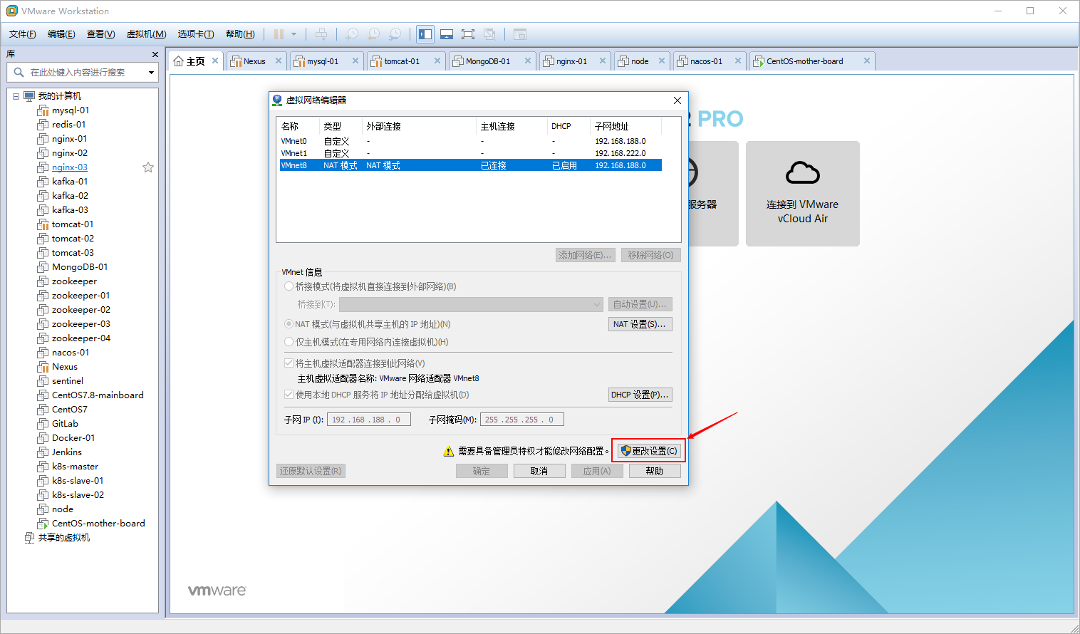This screenshot has height=634, width=1080.
Task: Close the Nexus tab with its X
Action: click(x=279, y=61)
